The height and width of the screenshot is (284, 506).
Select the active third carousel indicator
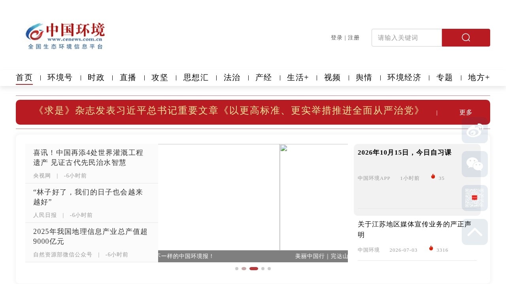[254, 269]
